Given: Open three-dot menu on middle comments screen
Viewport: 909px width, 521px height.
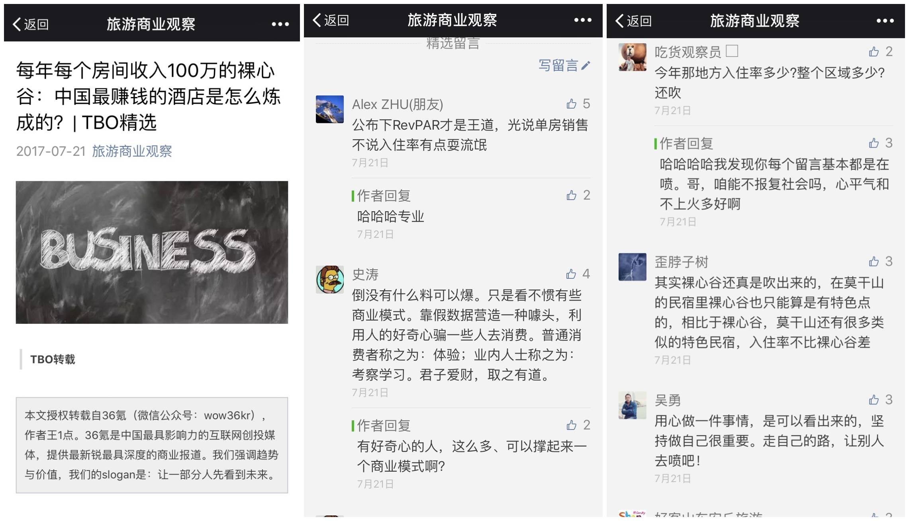Looking at the screenshot, I should coord(583,20).
